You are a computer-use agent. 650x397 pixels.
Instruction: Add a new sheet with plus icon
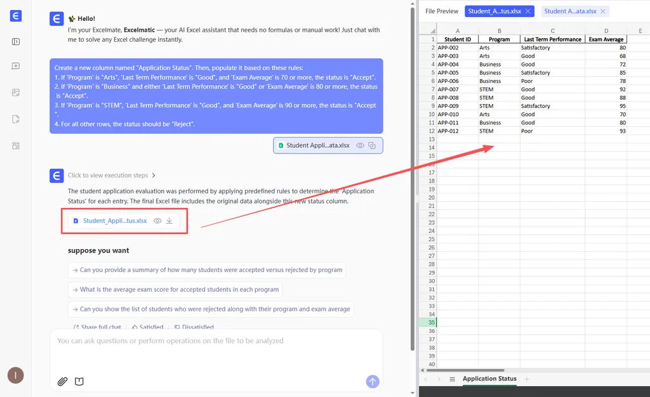(526, 379)
